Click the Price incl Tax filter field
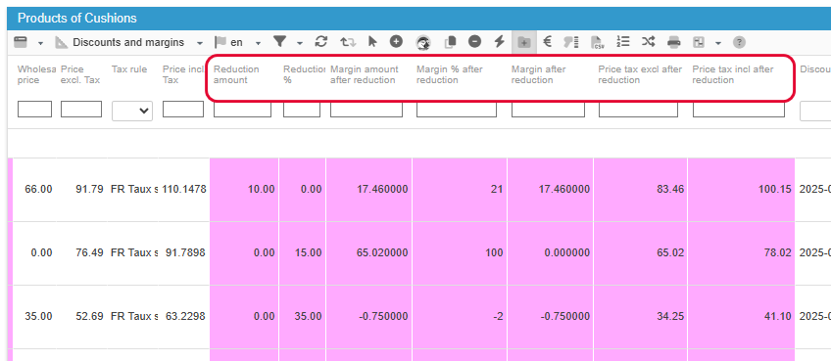Screen dimensions: 831x361 click(x=183, y=109)
